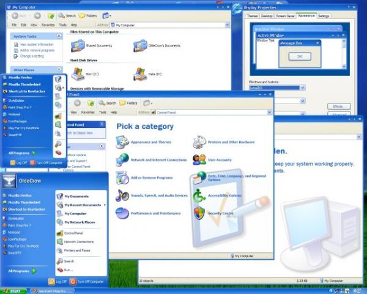Expand My Recent Documents submenu arrow

tap(105, 205)
